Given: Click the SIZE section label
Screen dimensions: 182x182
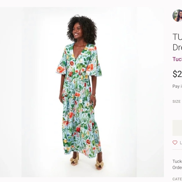Looking at the screenshot, I should point(176,101).
